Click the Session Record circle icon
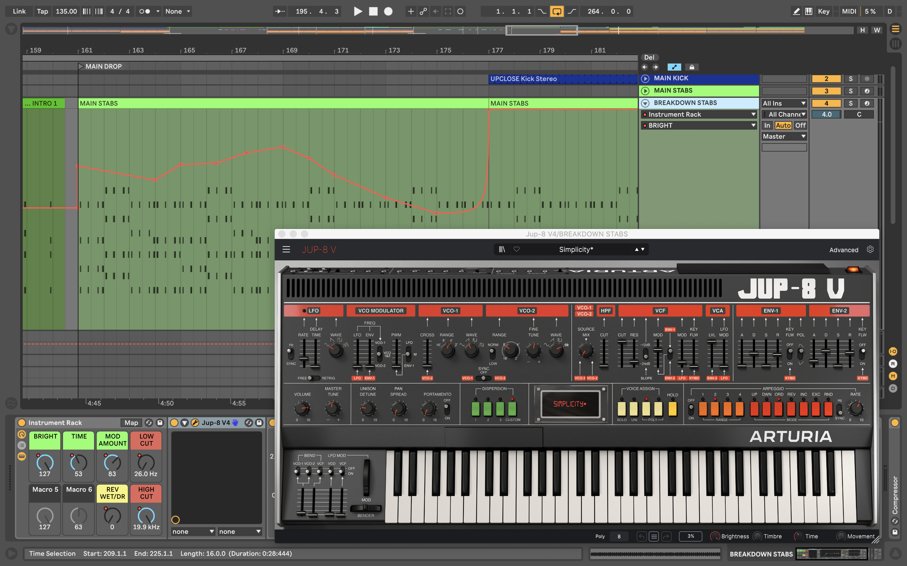Image resolution: width=907 pixels, height=566 pixels. tap(460, 11)
